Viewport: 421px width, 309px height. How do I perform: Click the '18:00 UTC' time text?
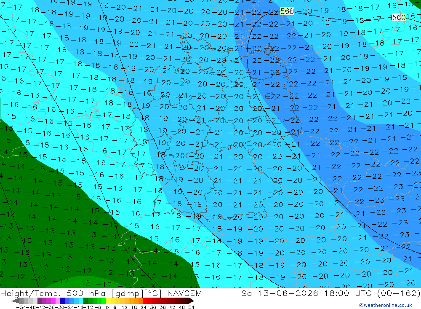348,293
